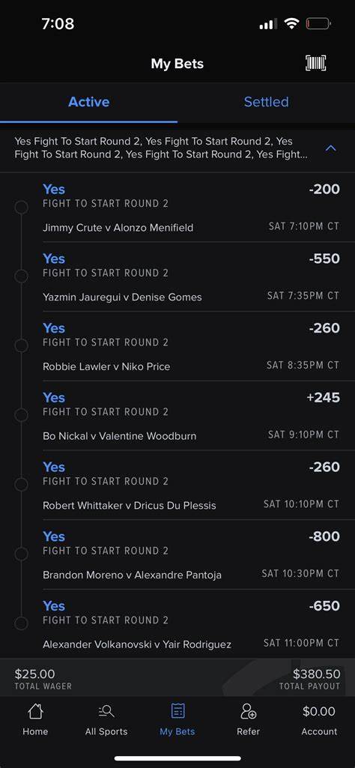Screen dimensions: 355x768
Task: Open the Refer a friend icon
Action: click(x=248, y=711)
